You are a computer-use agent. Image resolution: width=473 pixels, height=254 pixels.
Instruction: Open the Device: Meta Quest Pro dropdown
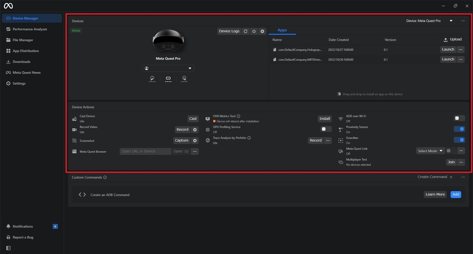[x=429, y=21]
